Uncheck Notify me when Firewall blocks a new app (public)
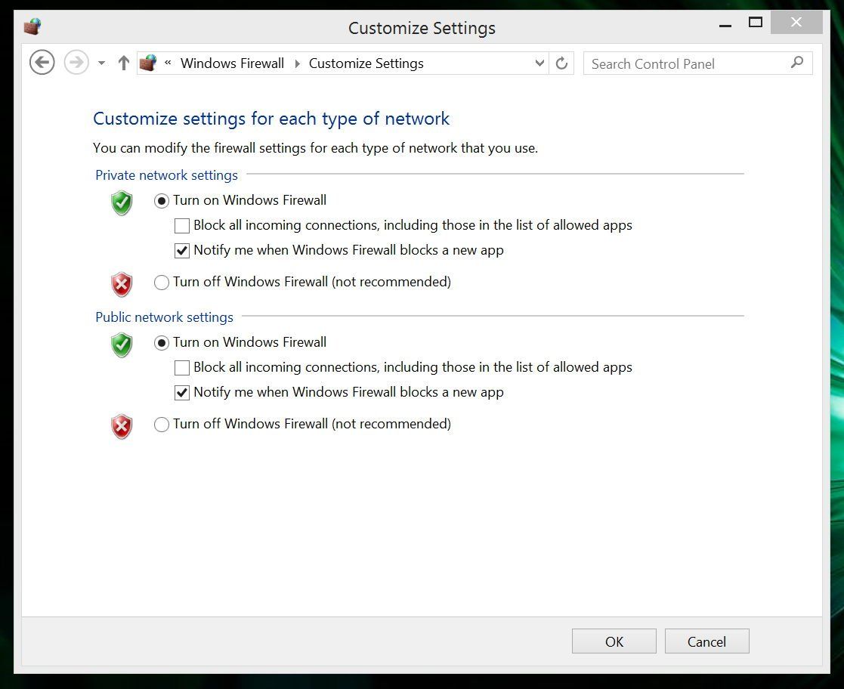The height and width of the screenshot is (689, 844). (x=182, y=392)
